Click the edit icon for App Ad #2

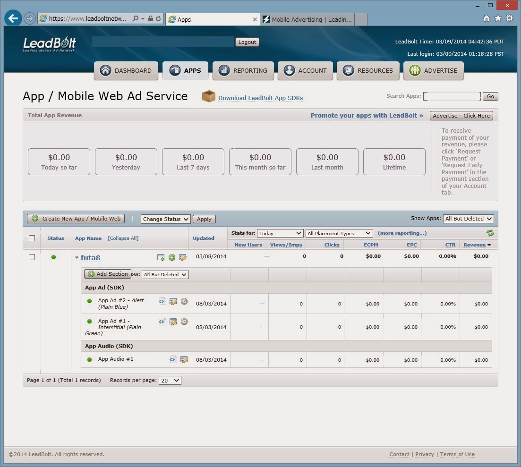173,302
